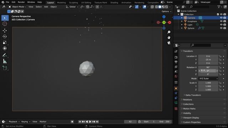The width and height of the screenshot is (228, 128).
Task: Select the Measure tool
Action: coord(5,61)
